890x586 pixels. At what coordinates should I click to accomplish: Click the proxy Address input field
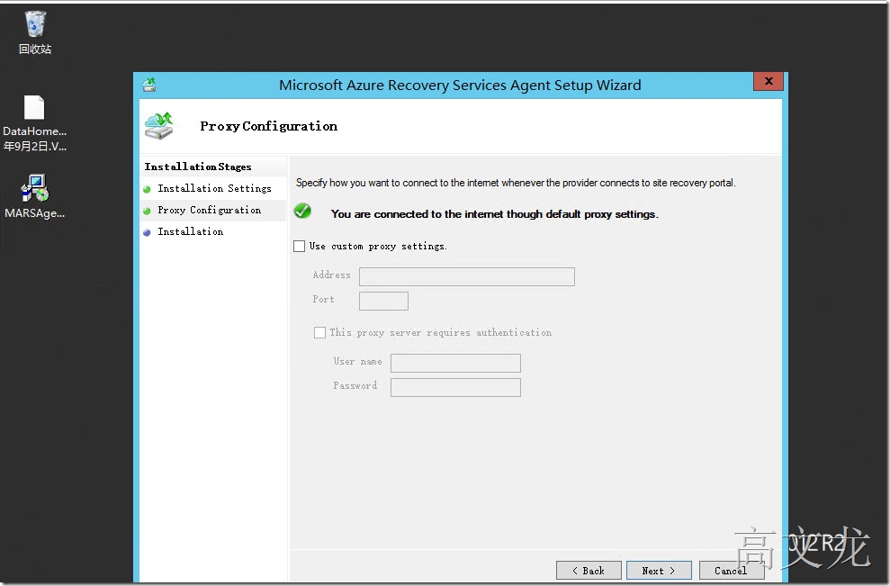[x=467, y=276]
